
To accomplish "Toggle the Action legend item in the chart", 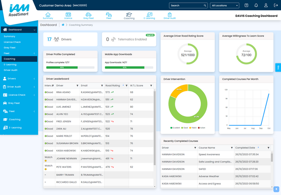I will (x=202, y=128).
